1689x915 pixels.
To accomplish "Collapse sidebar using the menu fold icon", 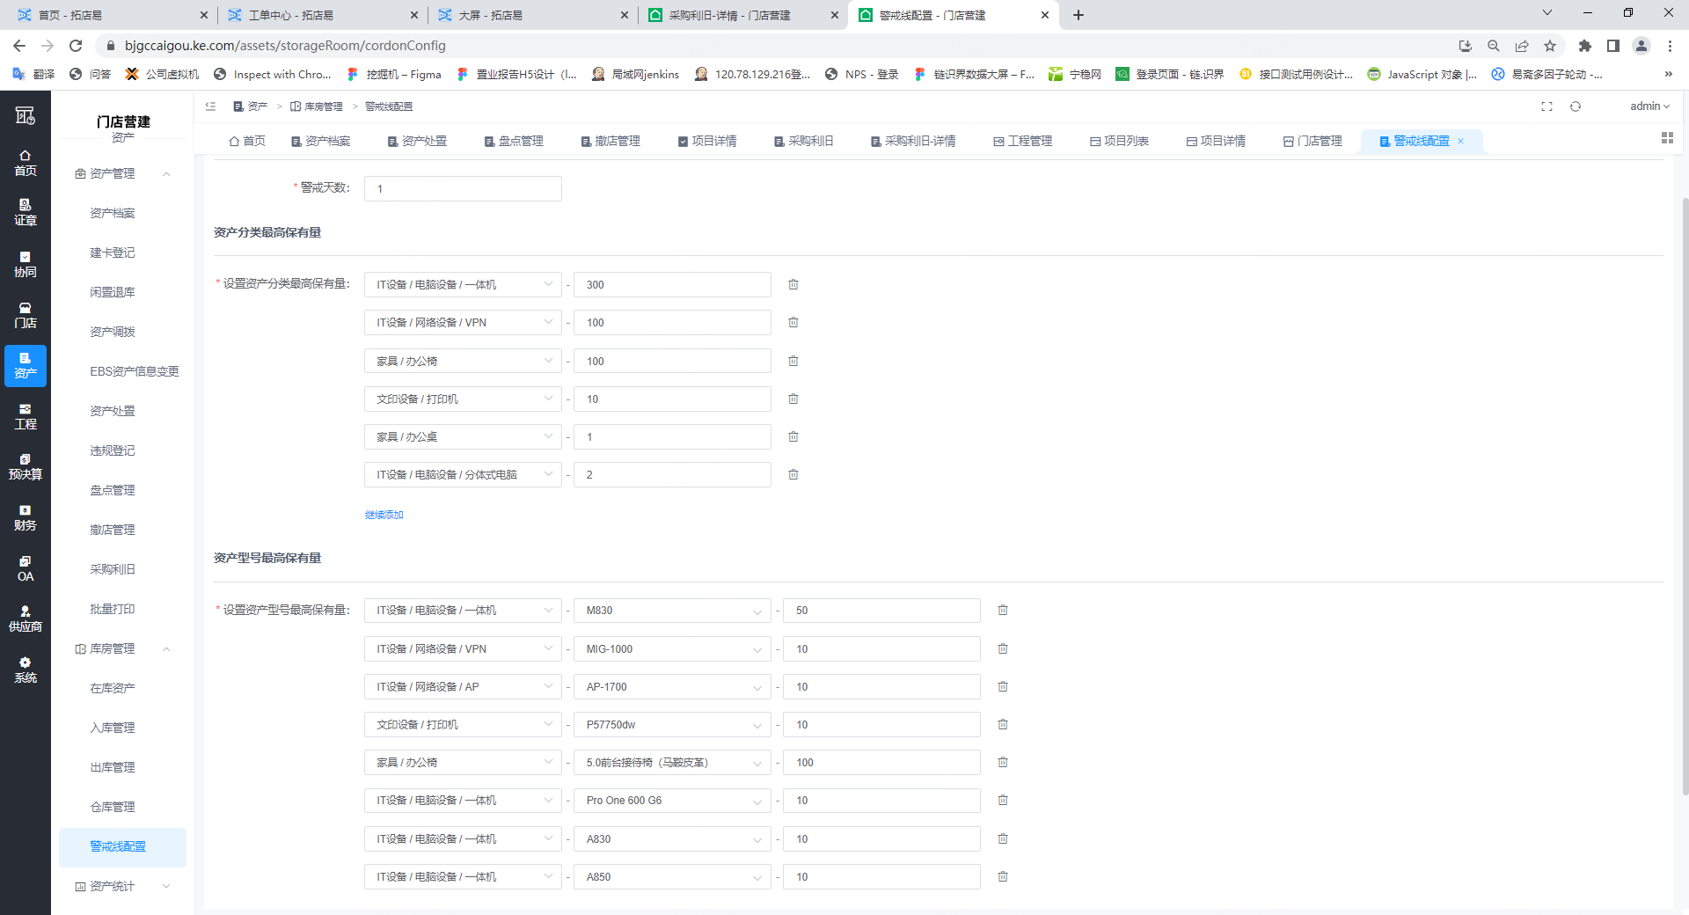I will [x=210, y=106].
